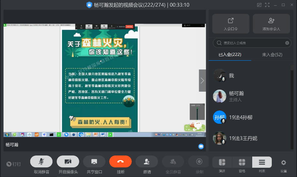This screenshot has width=297, height=177.
Task: Open the invite (邀请) option
Action: [146, 161]
